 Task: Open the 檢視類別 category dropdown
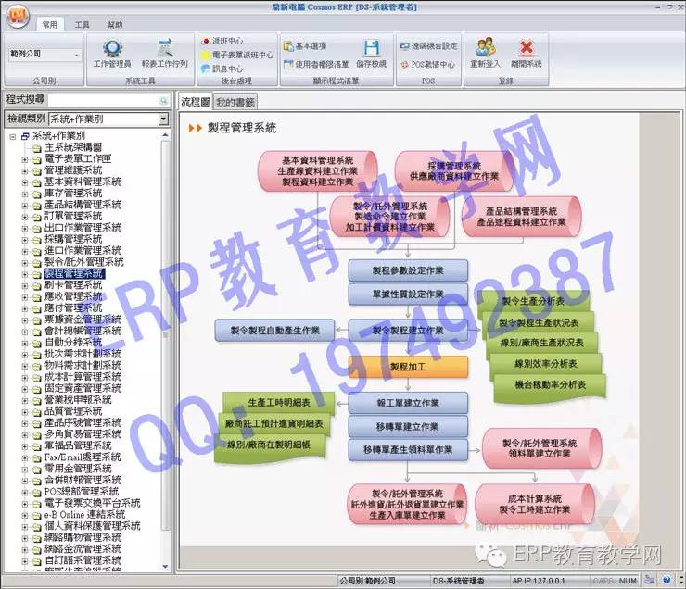108,119
